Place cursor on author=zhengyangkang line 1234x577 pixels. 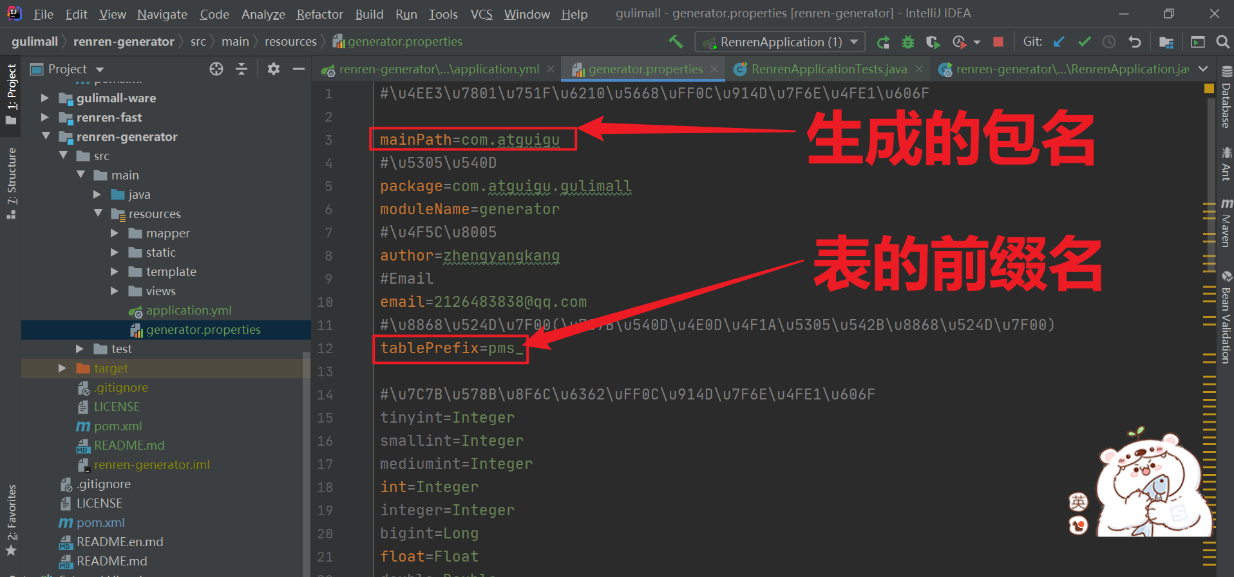click(470, 255)
